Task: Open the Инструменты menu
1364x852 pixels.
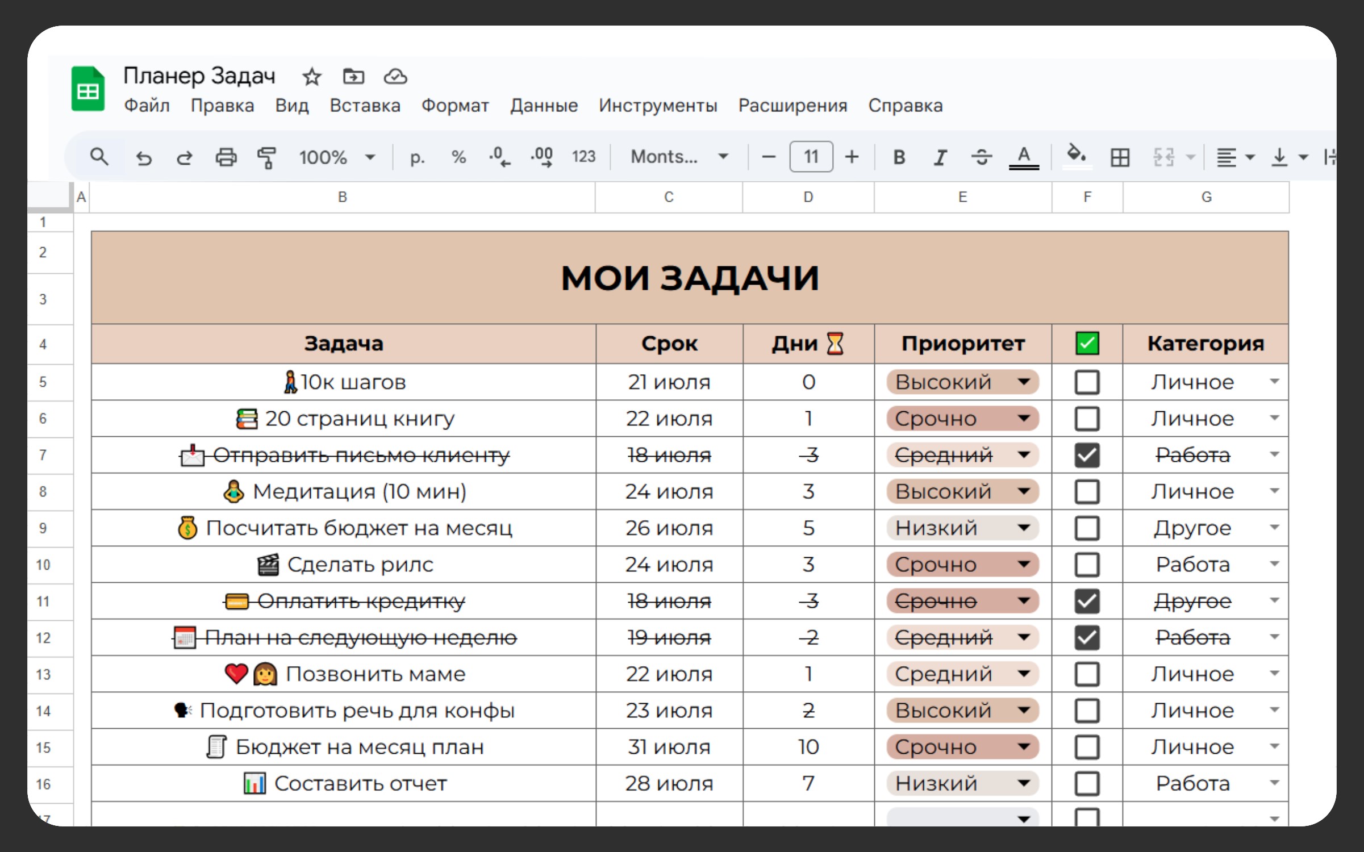Action: [x=658, y=106]
